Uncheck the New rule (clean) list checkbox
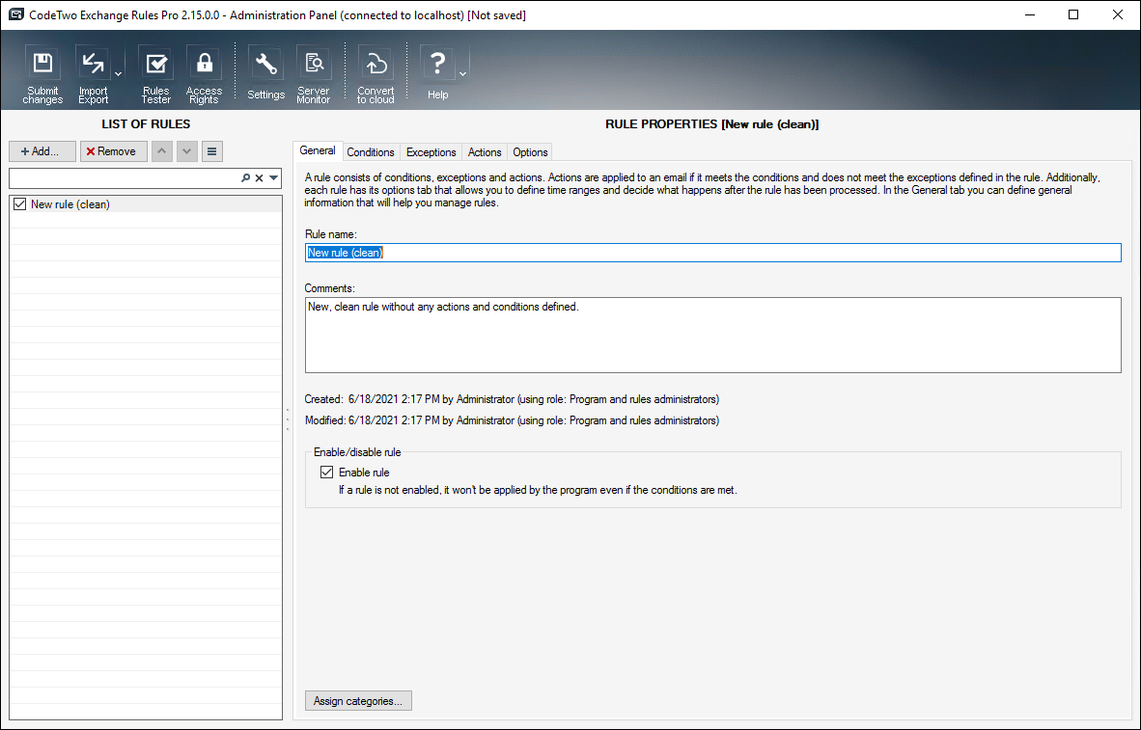Image resolution: width=1141 pixels, height=730 pixels. click(19, 204)
